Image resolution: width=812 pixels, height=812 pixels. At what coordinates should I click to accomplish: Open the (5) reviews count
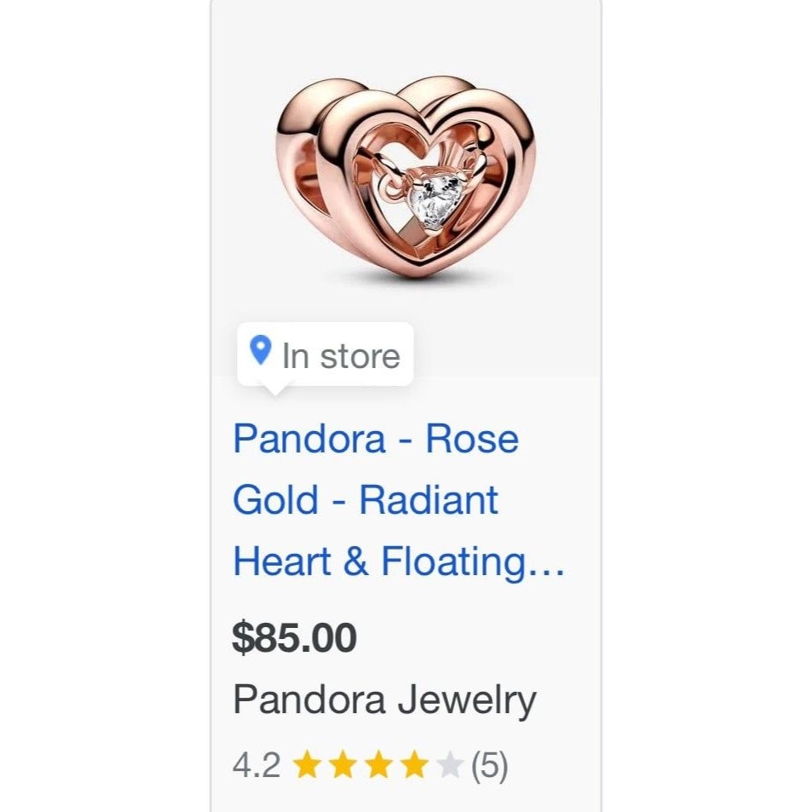489,766
